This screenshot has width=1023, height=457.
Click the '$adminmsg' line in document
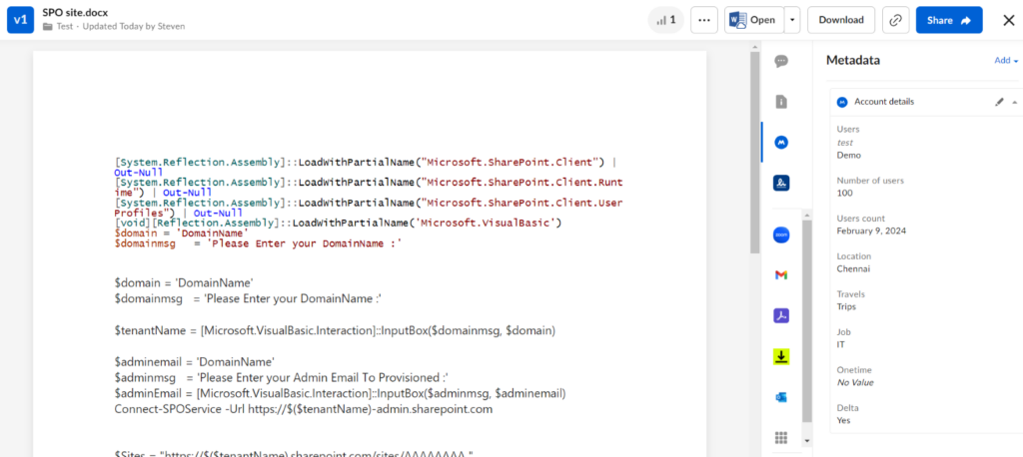pyautogui.click(x=282, y=378)
